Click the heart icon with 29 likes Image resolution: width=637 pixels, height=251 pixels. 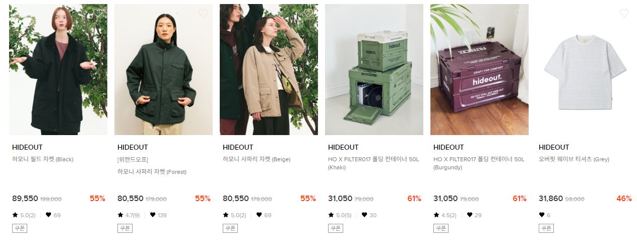point(470,215)
